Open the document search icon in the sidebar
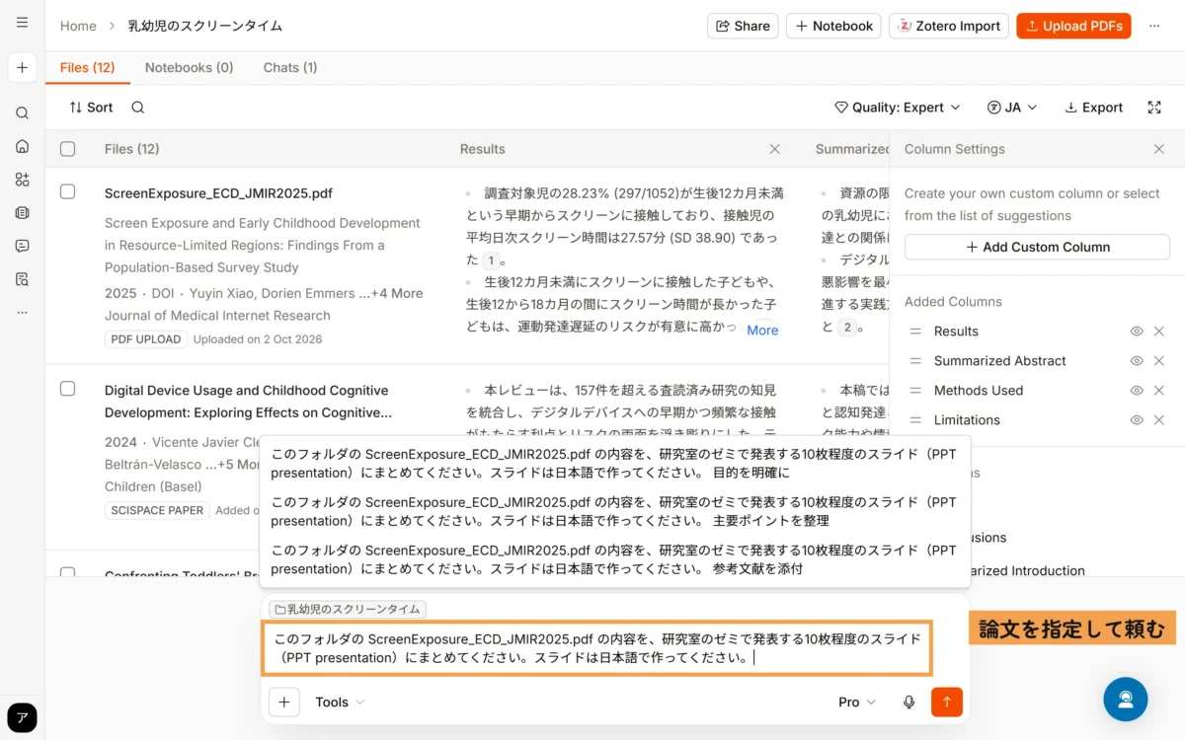 [x=22, y=279]
